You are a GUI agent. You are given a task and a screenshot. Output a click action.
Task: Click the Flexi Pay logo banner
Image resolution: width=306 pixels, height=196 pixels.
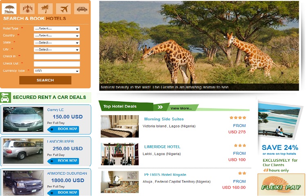tap(281, 185)
